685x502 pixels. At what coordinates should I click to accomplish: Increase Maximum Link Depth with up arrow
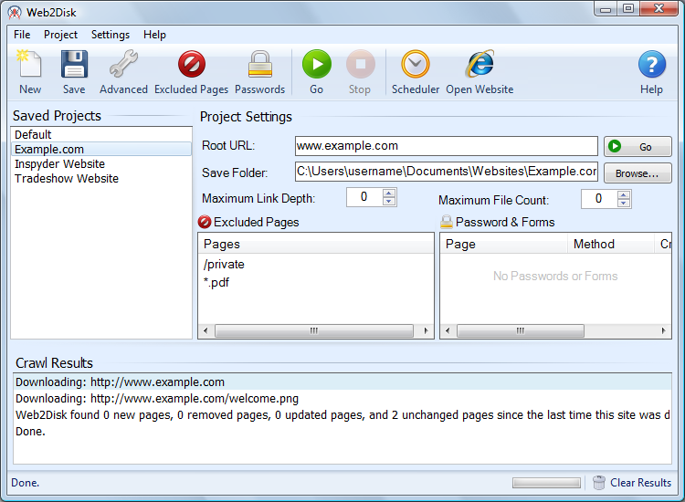coord(389,193)
